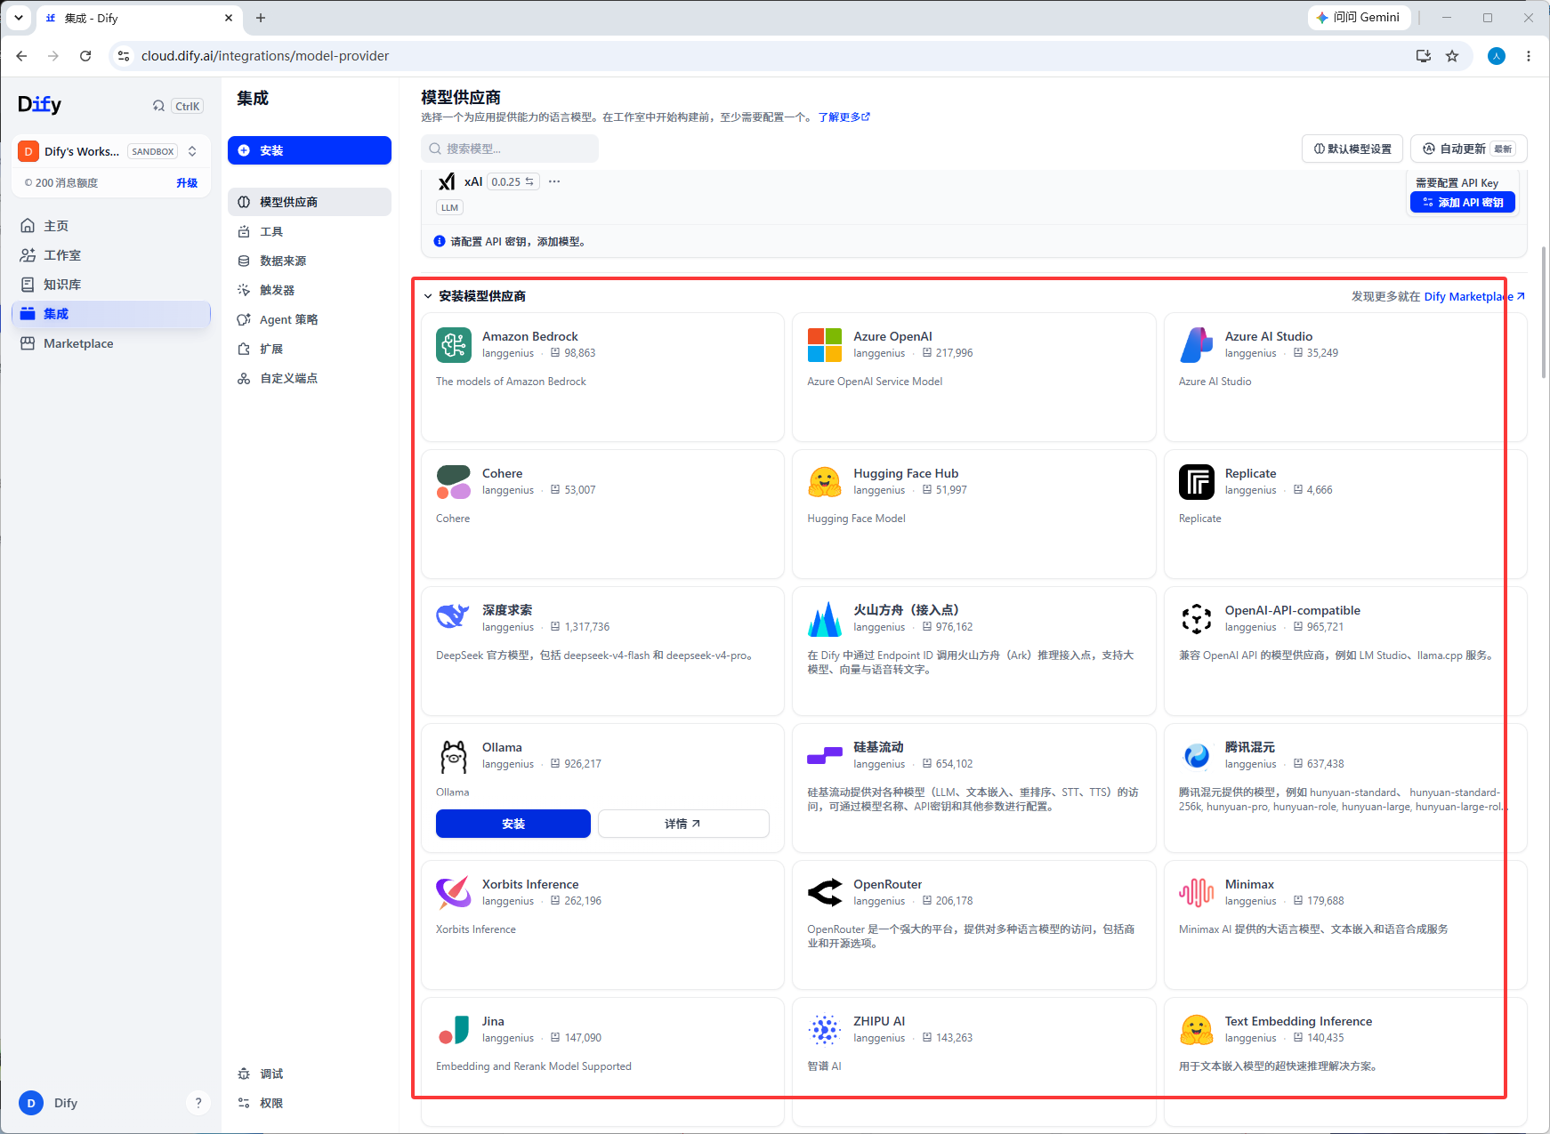Open Marketplace in the left navigation
Screen dimensions: 1550x1134
click(x=112, y=343)
